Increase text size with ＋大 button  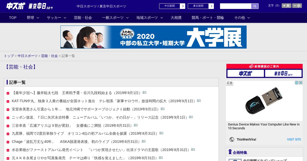[287, 6]
